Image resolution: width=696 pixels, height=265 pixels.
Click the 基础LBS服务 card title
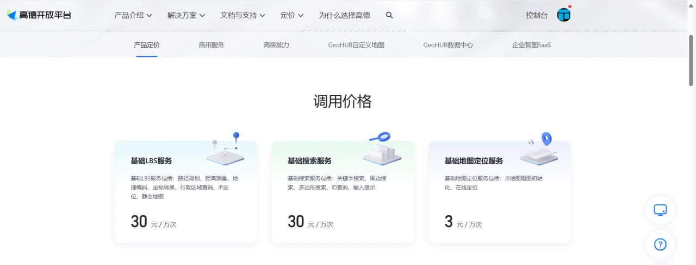coord(151,161)
